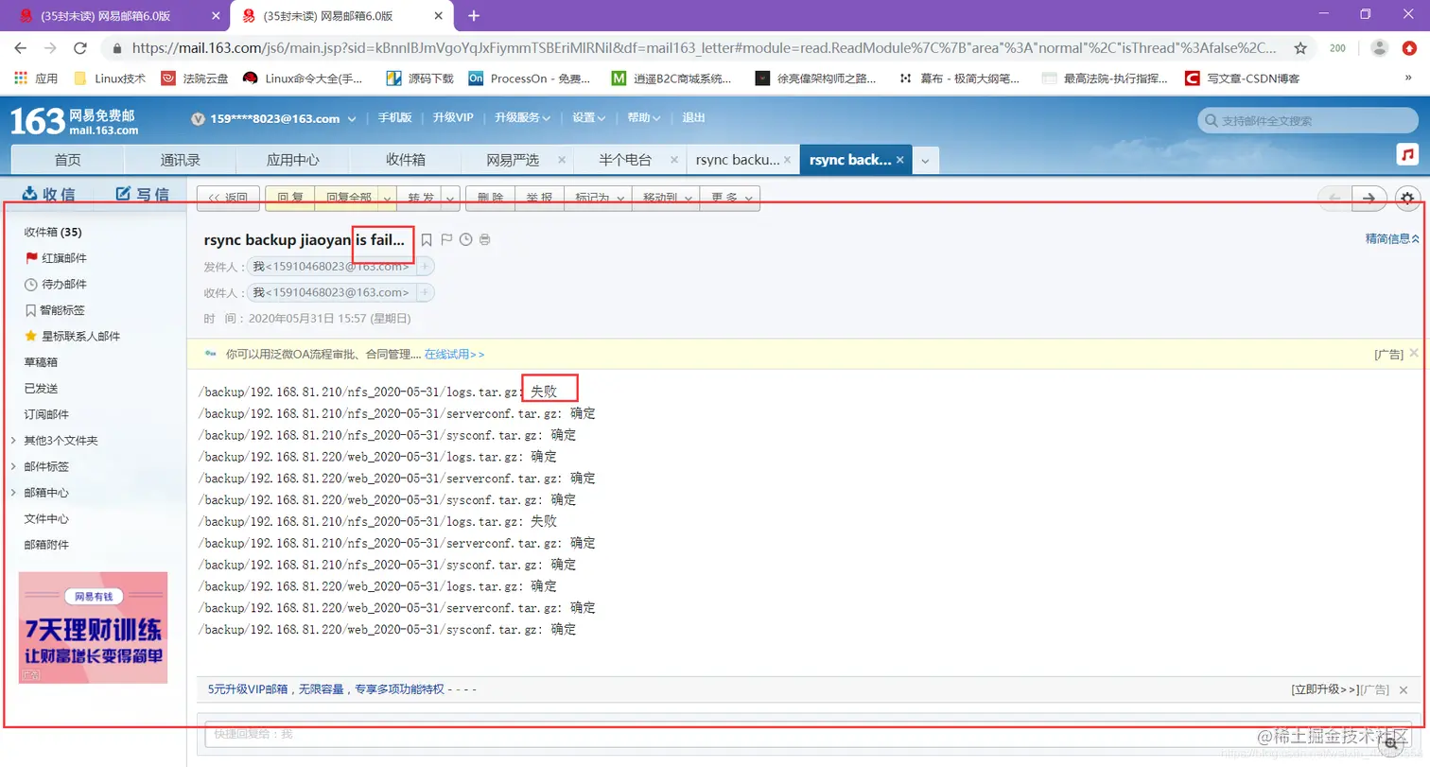Expand the 其他3个文件夹 folder group
The height and width of the screenshot is (767, 1430).
pyautogui.click(x=13, y=441)
